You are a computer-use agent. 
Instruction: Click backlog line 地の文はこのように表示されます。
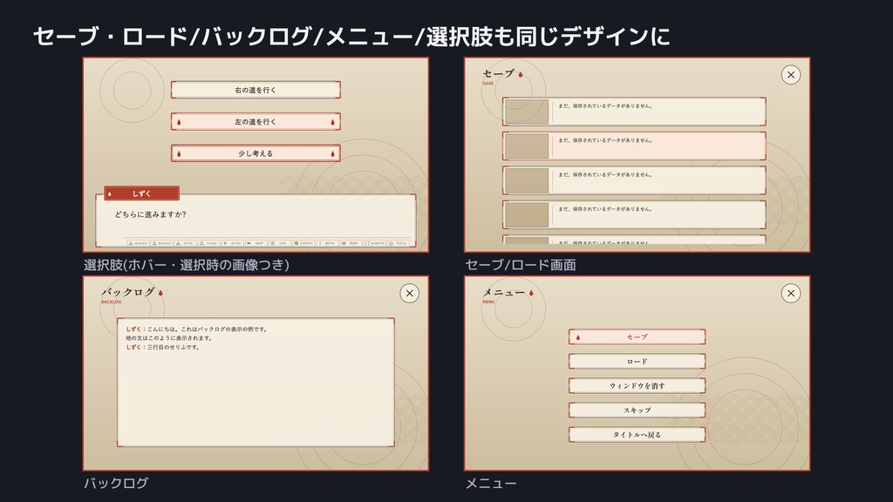[x=168, y=338]
